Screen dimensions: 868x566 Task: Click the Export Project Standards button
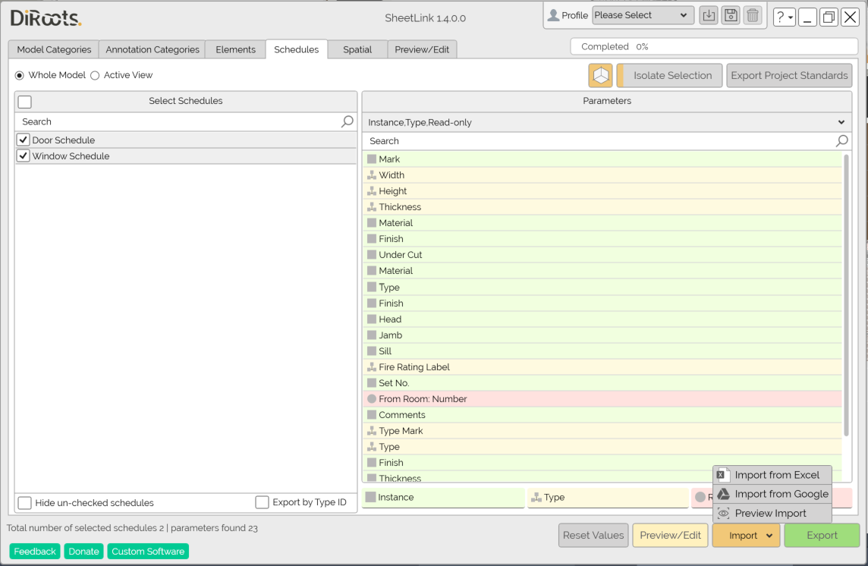[x=789, y=75]
